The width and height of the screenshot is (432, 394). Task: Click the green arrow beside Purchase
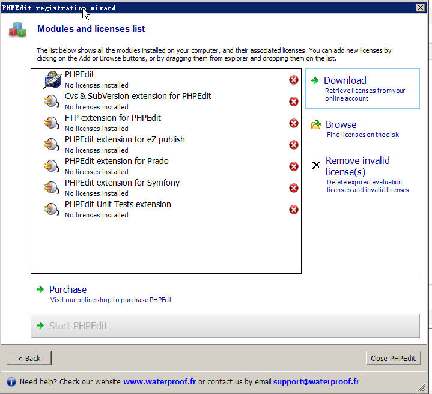coord(40,289)
